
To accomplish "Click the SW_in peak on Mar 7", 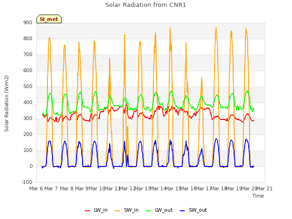I will (x=49, y=37).
